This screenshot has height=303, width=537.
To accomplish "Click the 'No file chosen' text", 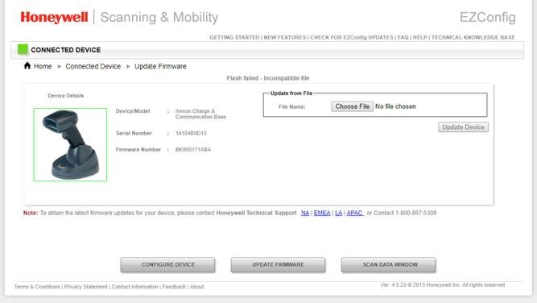I will 395,106.
